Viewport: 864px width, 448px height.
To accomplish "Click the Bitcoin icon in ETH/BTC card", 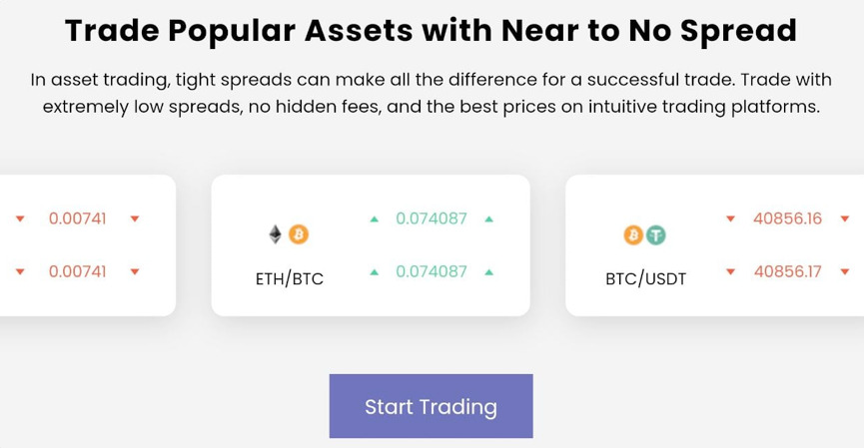I will [x=298, y=234].
